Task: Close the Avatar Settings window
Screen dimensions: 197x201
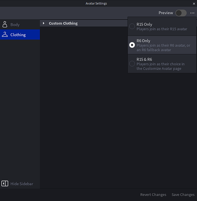Action: pos(194,4)
